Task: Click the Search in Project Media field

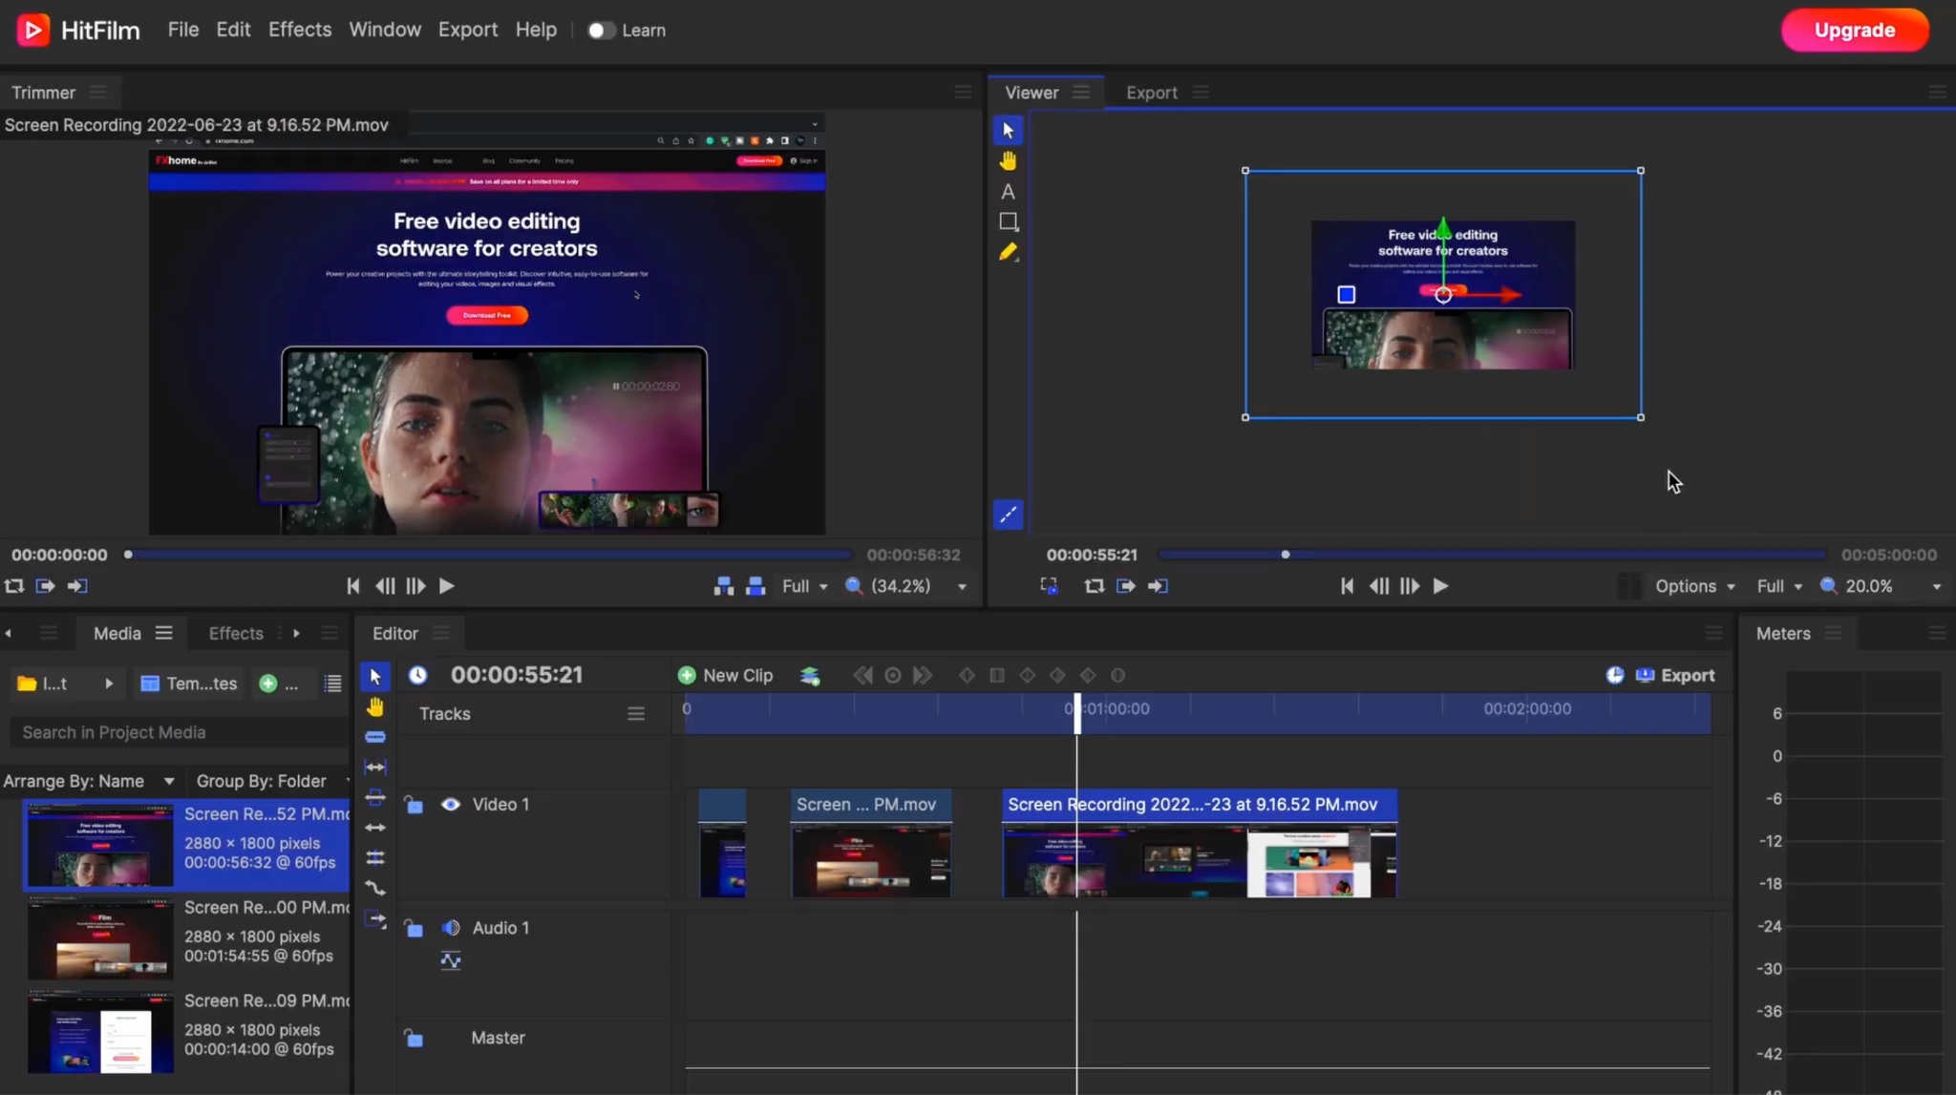Action: point(176,732)
